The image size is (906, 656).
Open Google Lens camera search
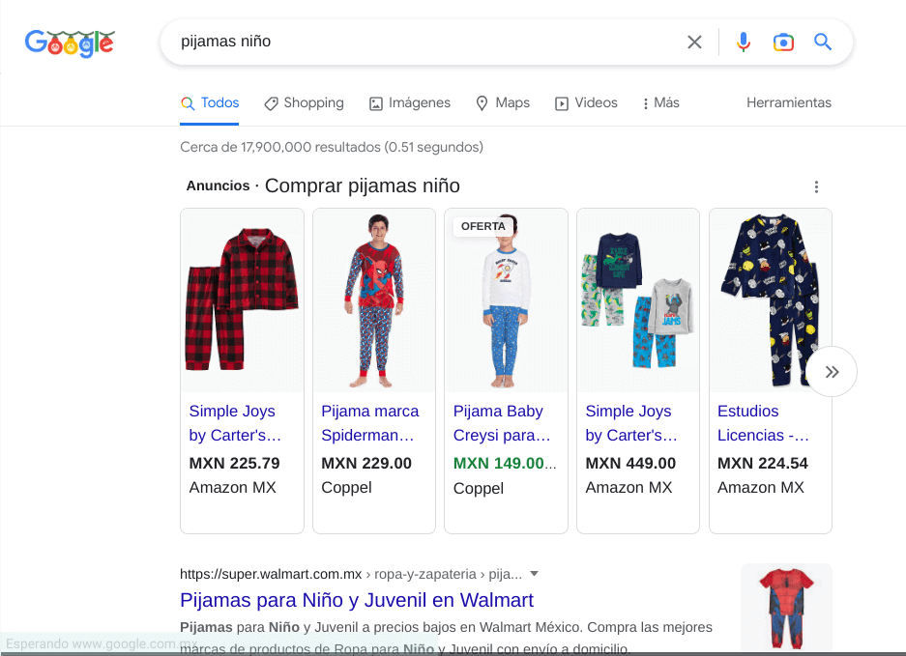(x=783, y=42)
